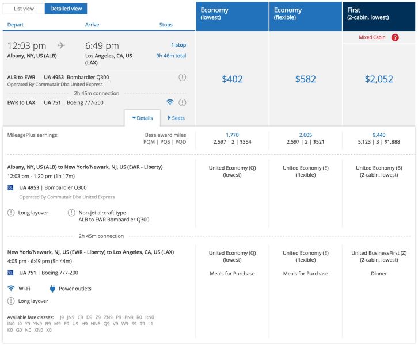Click the First (2-cabin, lowest) column header
The image size is (418, 345).
(379, 17)
